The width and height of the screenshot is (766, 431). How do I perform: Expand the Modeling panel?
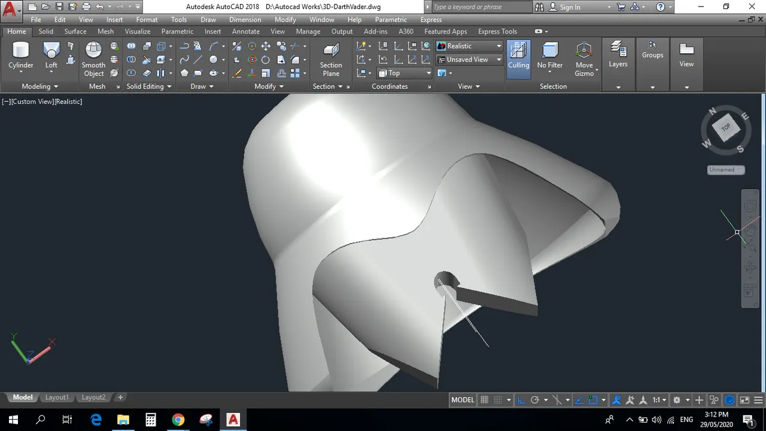click(40, 86)
